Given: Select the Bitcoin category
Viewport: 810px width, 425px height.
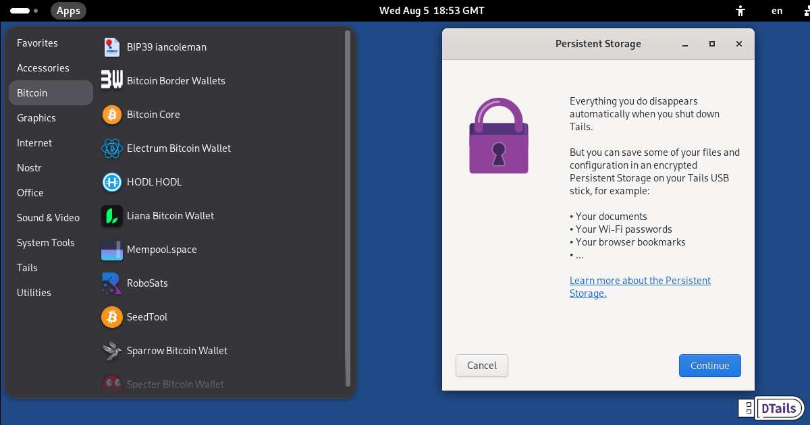Looking at the screenshot, I should tap(51, 93).
